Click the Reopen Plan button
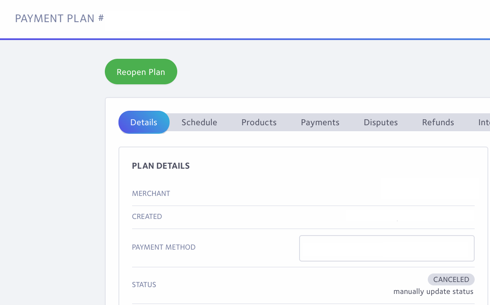This screenshot has width=490, height=305. point(141,72)
